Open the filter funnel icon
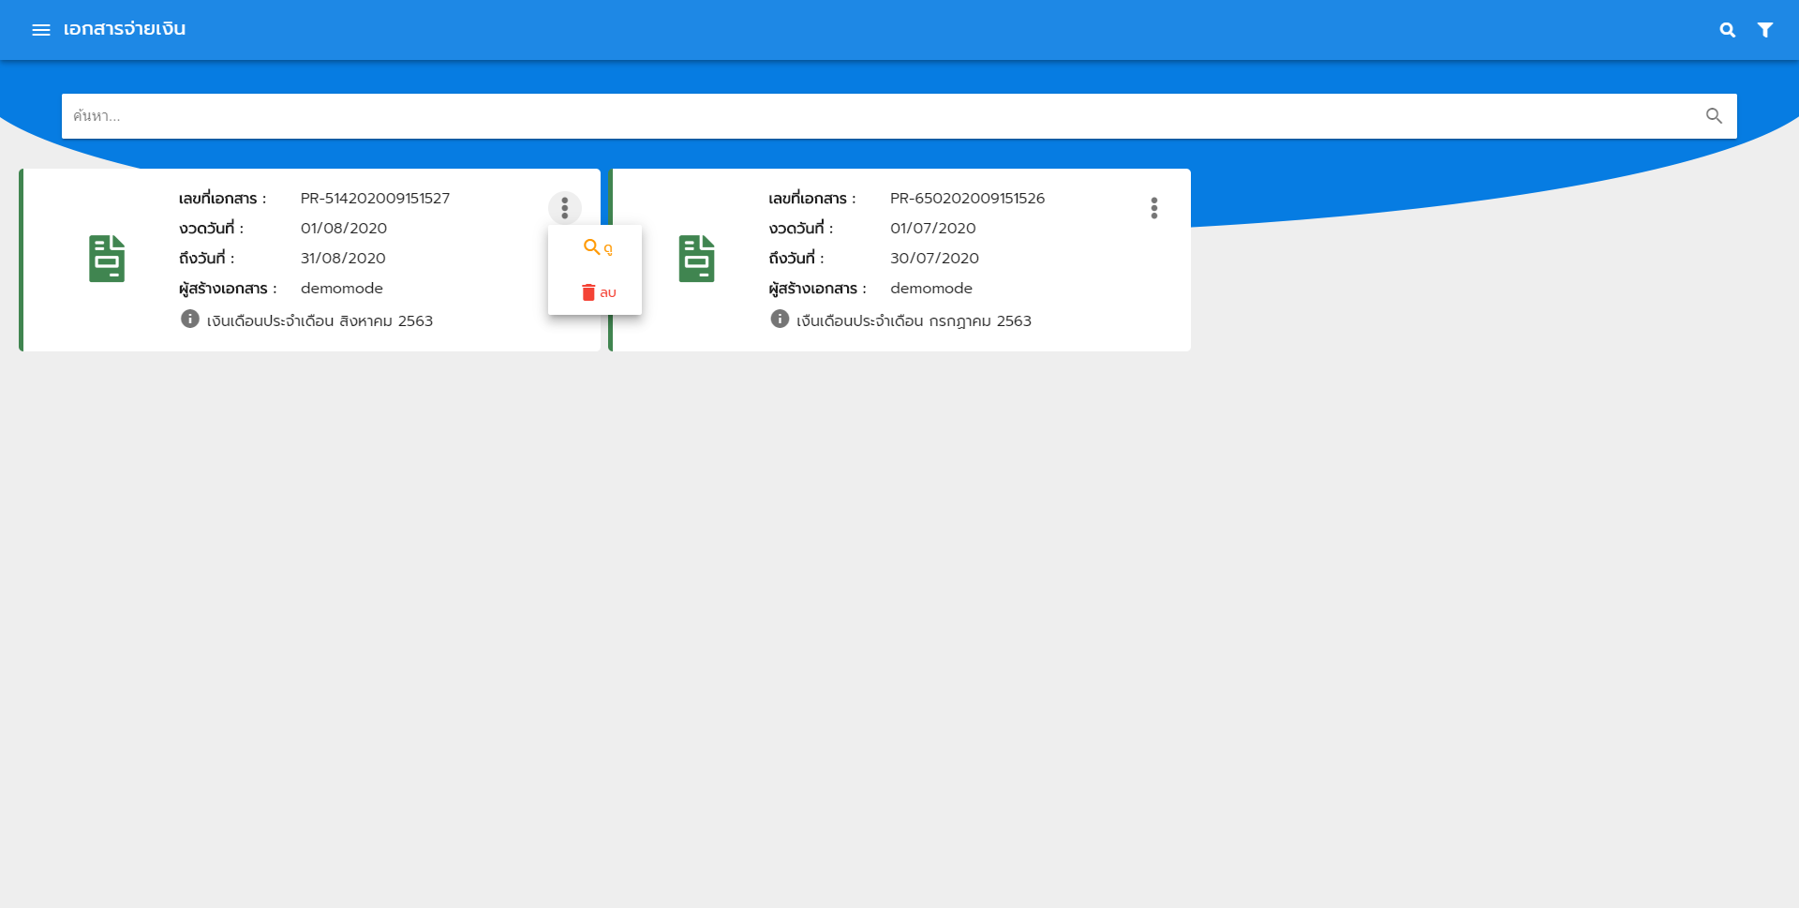 point(1765,30)
